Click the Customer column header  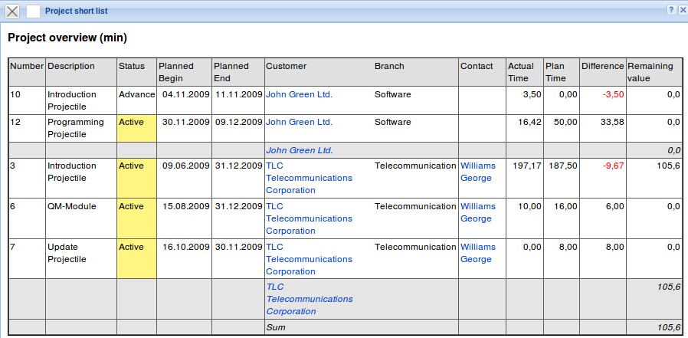click(286, 66)
